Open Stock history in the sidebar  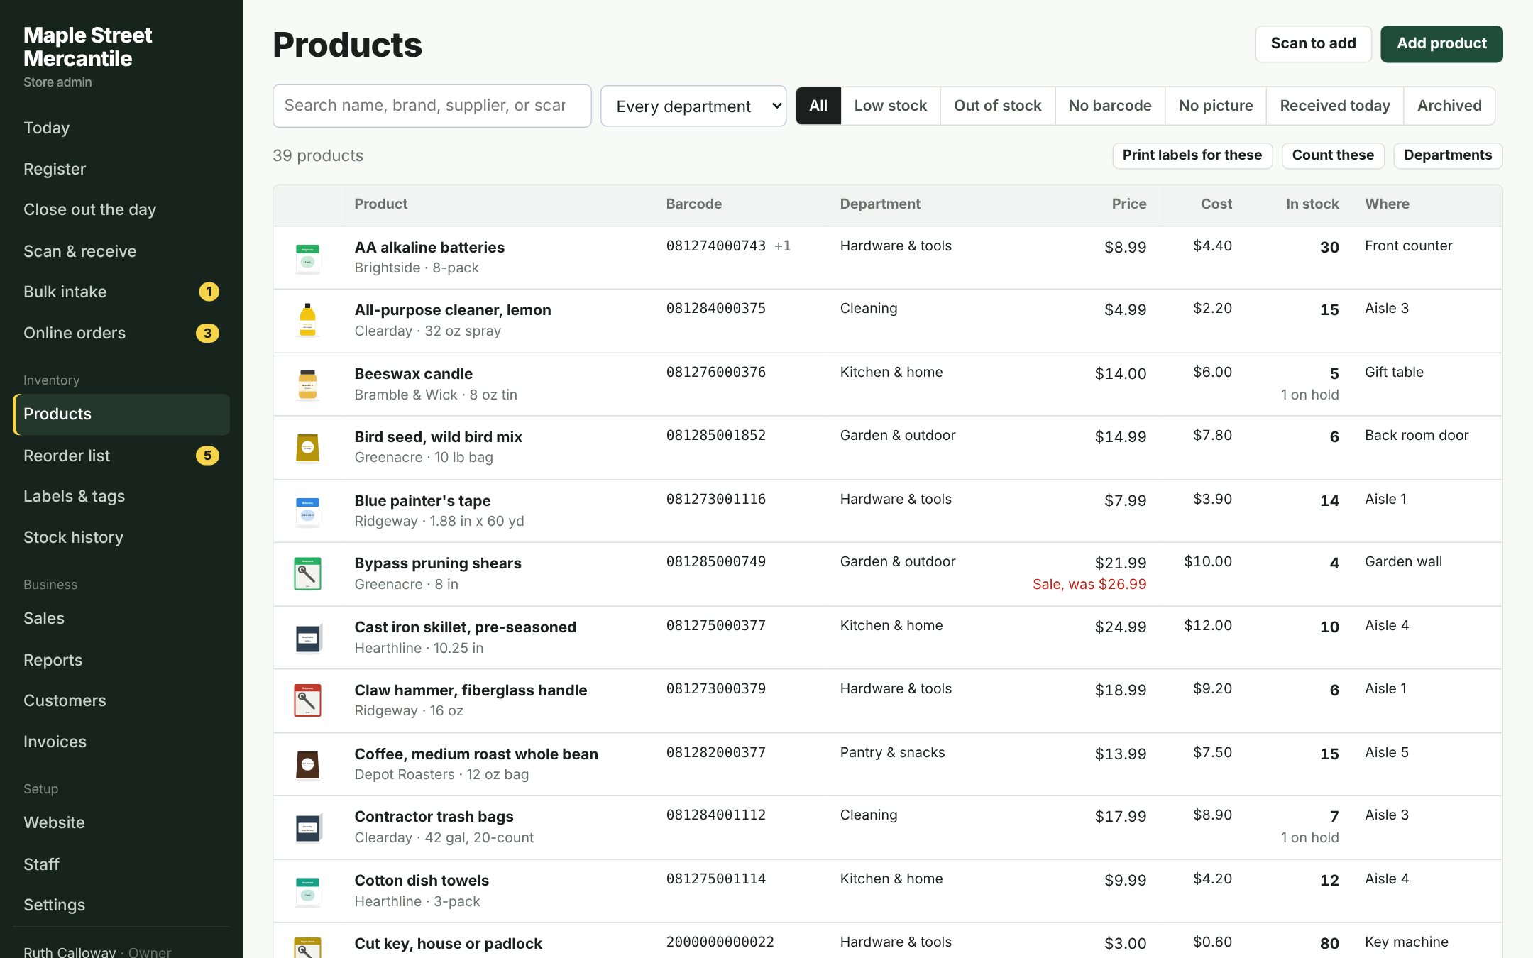point(121,537)
